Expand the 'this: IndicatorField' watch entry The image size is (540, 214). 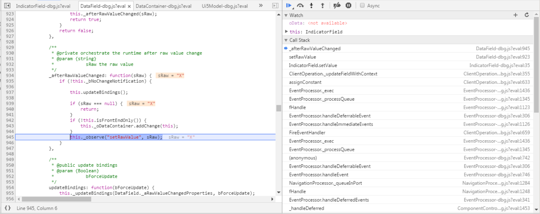286,31
